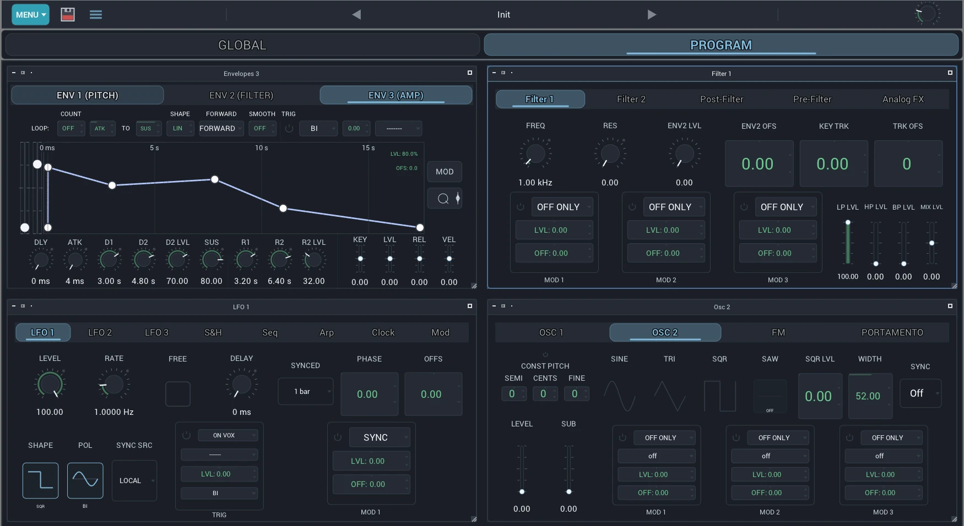The width and height of the screenshot is (964, 526).
Task: Switch to the OSC 1 tab
Action: (x=551, y=332)
